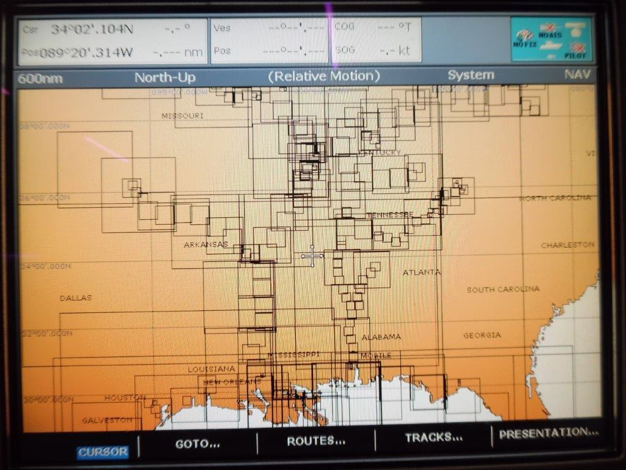This screenshot has height=470, width=626.
Task: Click the System label in status bar
Action: 471,75
